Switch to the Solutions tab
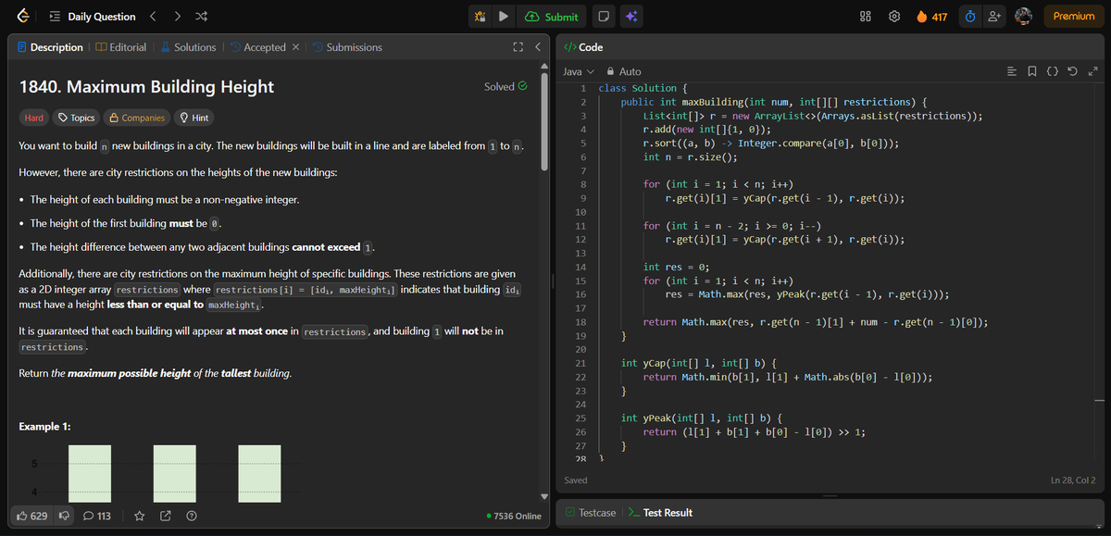This screenshot has height=536, width=1111. (x=188, y=47)
